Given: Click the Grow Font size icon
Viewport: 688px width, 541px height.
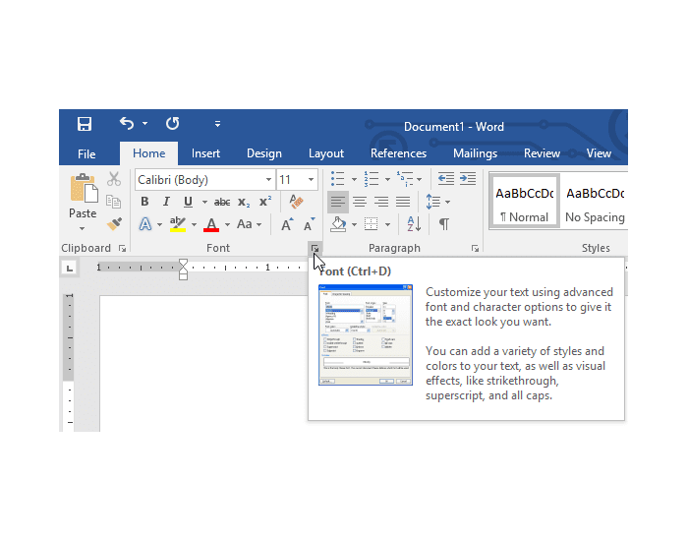Looking at the screenshot, I should coord(287,224).
